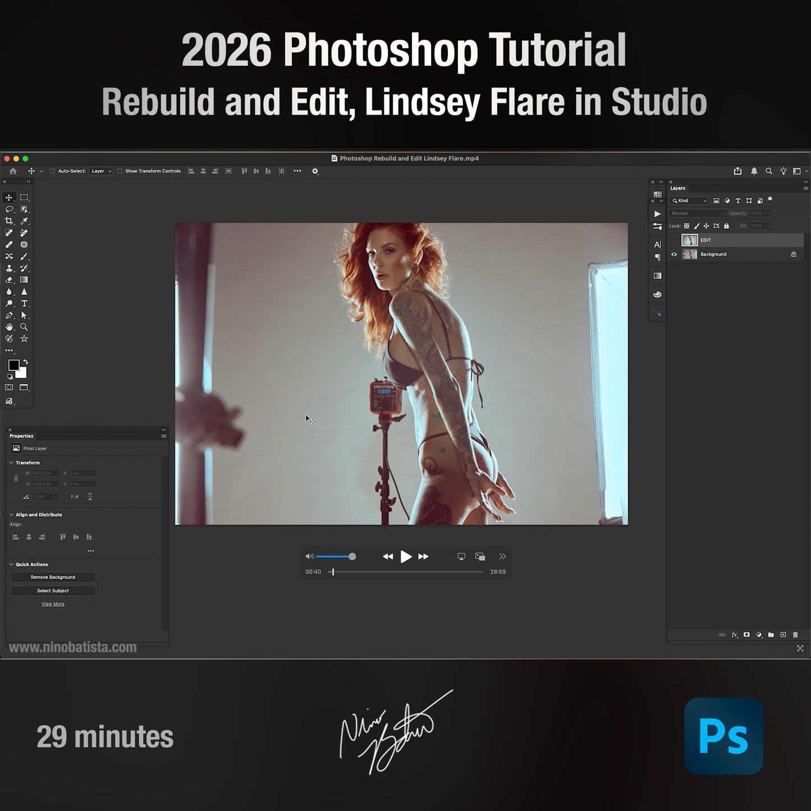811x811 pixels.
Task: Select the Spot Healing Brush tool
Action: click(x=9, y=232)
